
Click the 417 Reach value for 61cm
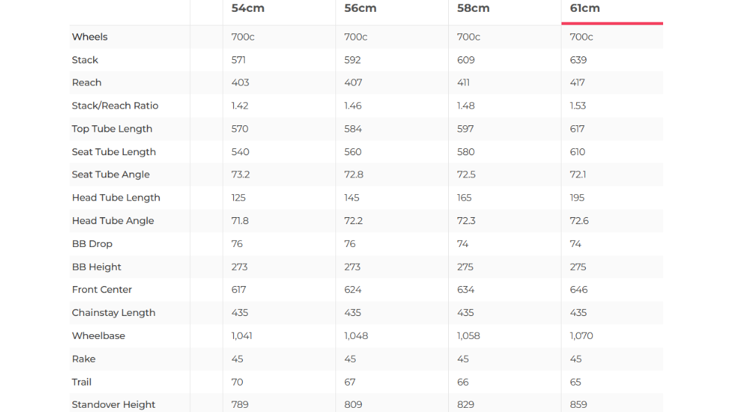click(x=578, y=83)
